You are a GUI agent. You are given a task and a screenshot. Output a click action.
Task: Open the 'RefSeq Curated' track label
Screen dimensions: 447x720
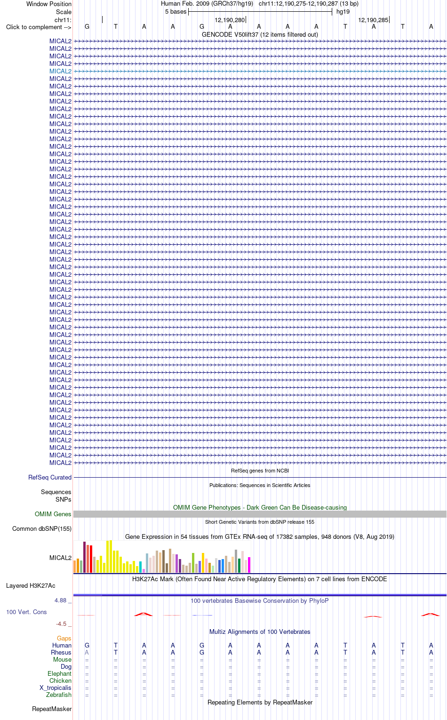coord(50,477)
